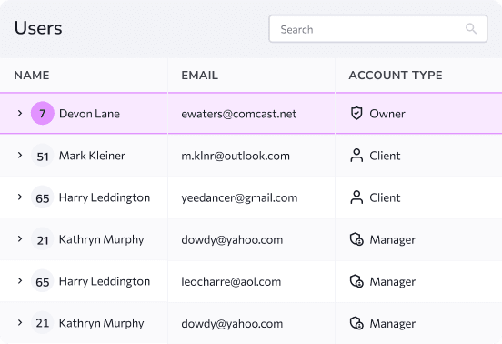Click the Owner shield icon
This screenshot has width=502, height=344.
tap(356, 114)
